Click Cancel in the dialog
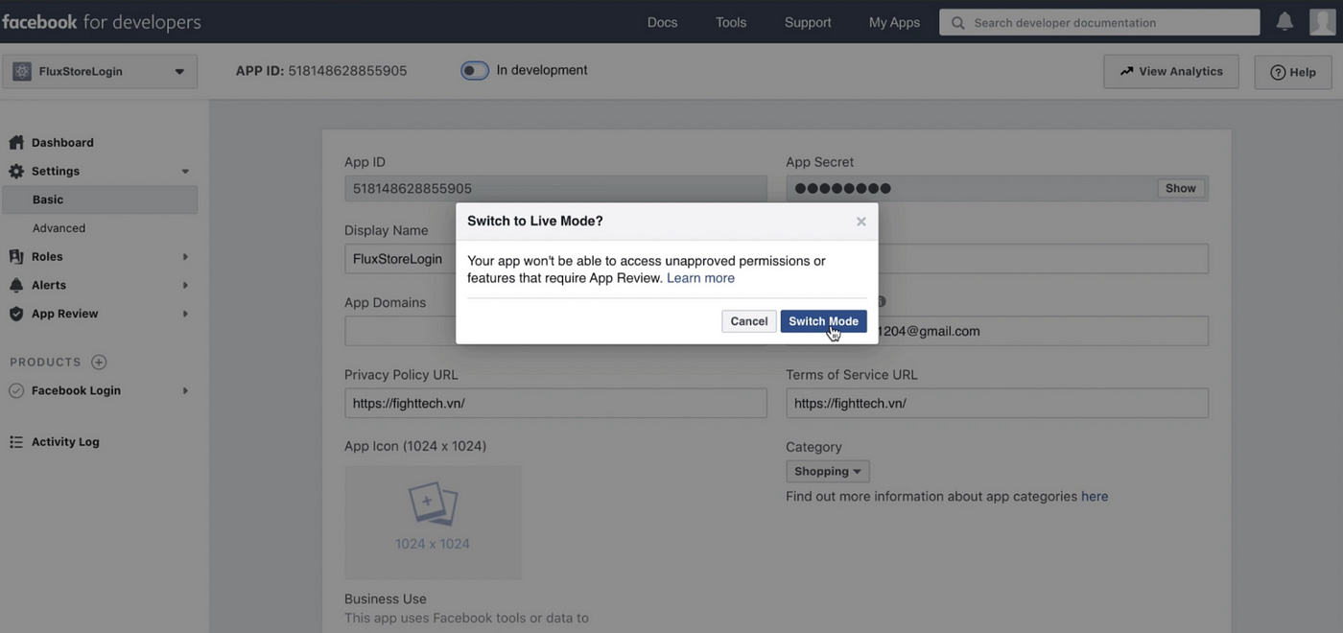This screenshot has width=1343, height=633. click(748, 321)
